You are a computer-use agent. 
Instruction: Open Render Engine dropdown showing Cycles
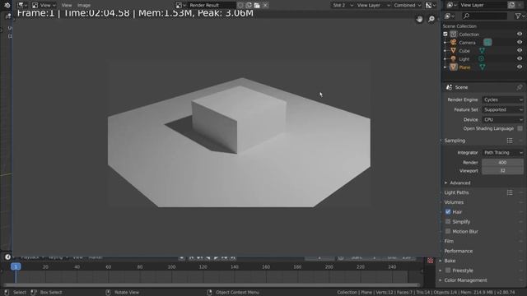503,99
